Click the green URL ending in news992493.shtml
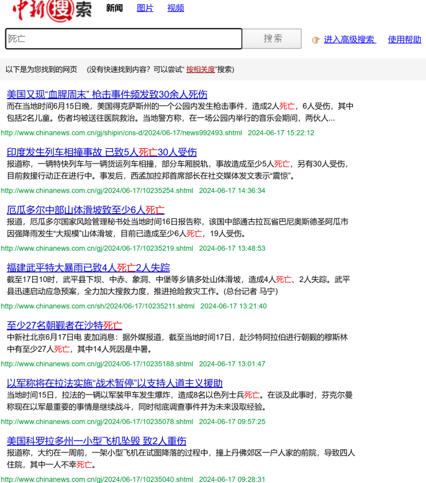 [x=121, y=133]
